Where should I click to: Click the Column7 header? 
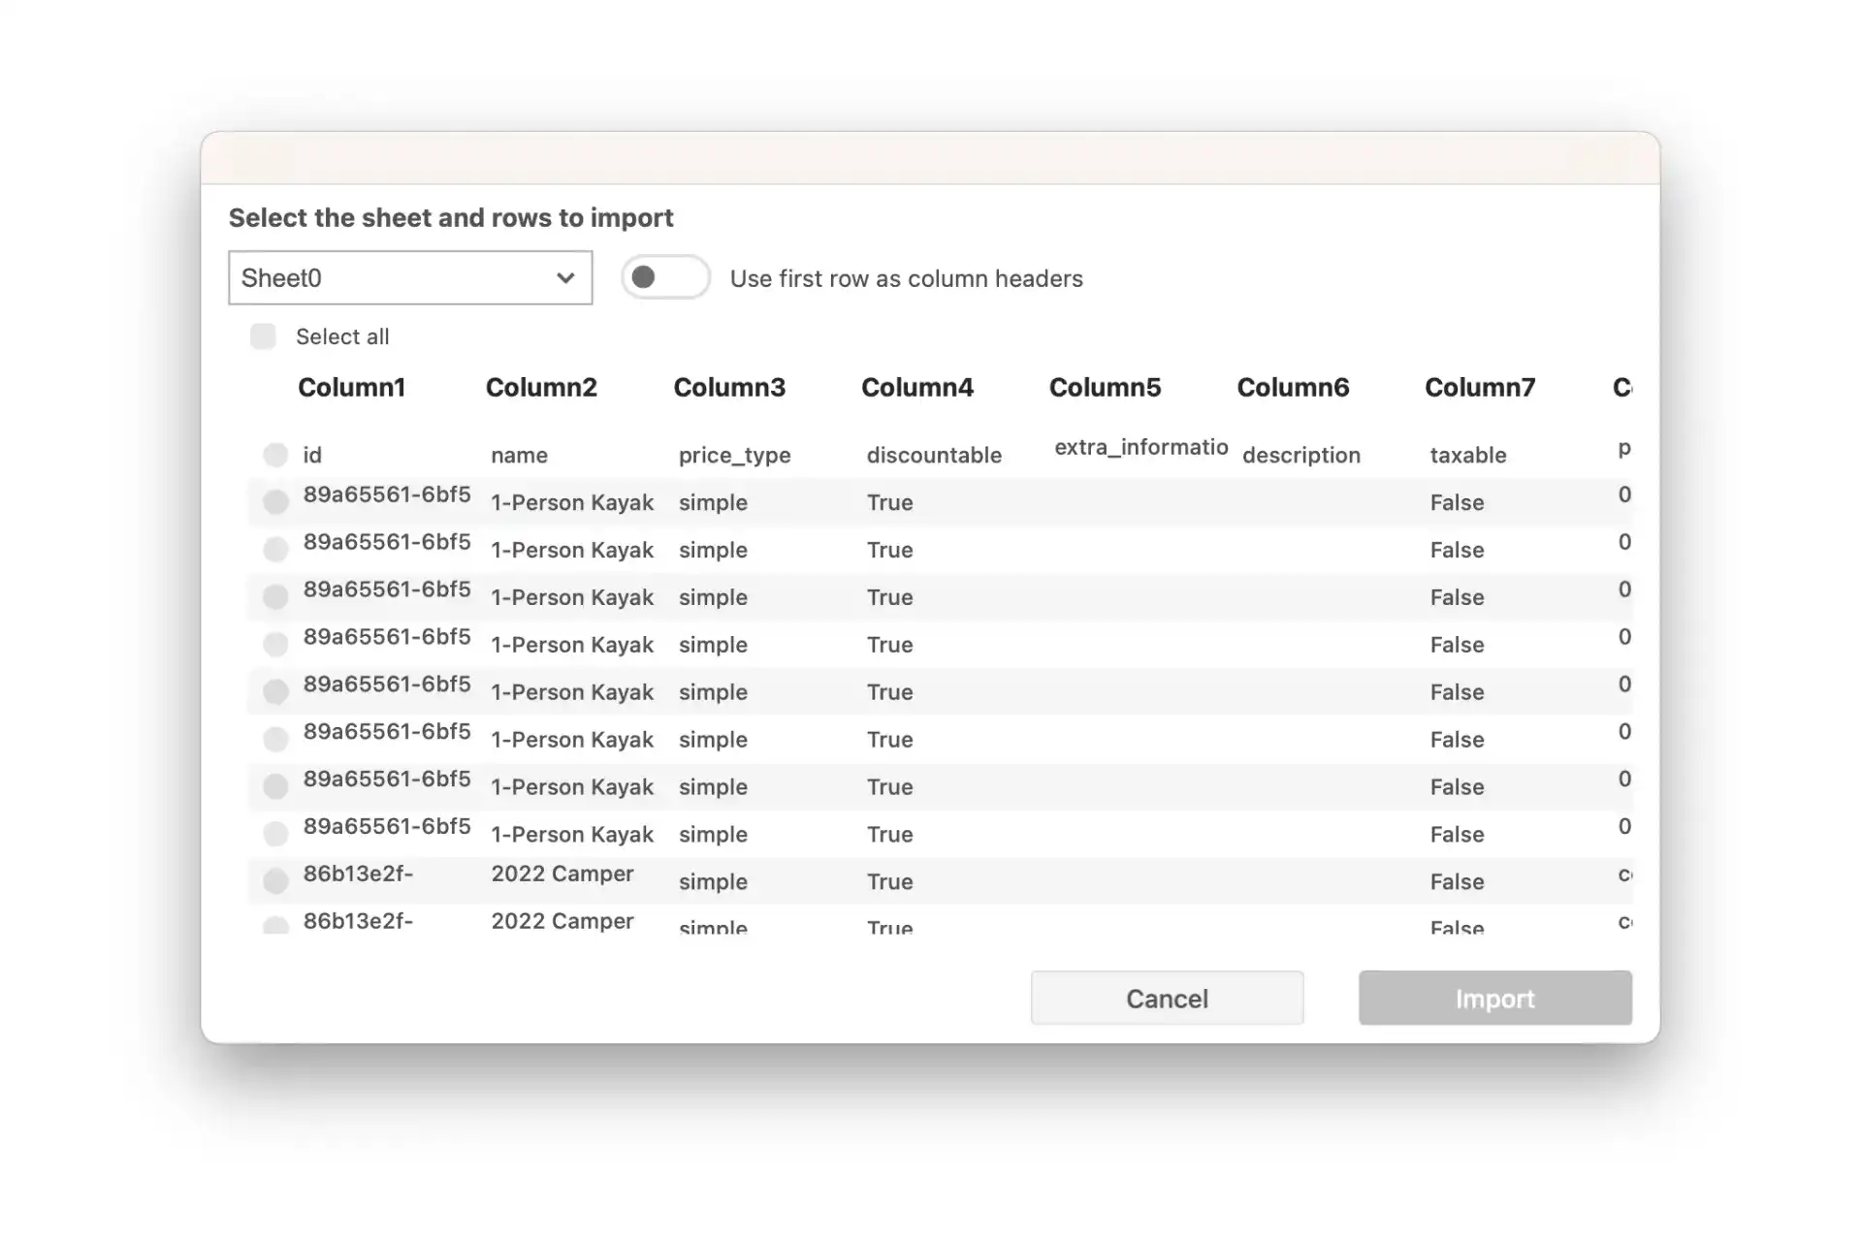point(1480,388)
